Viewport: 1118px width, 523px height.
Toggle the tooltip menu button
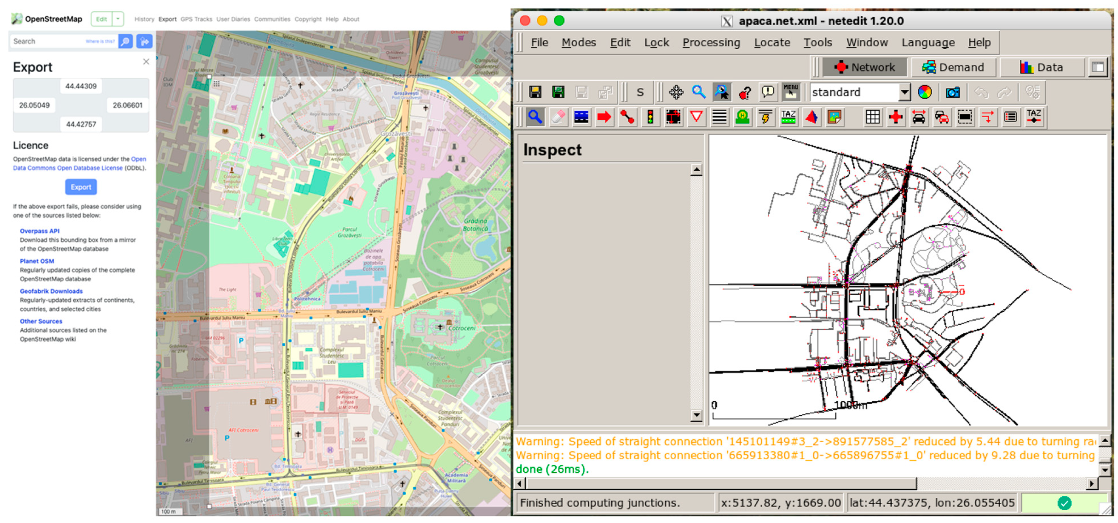tap(790, 92)
